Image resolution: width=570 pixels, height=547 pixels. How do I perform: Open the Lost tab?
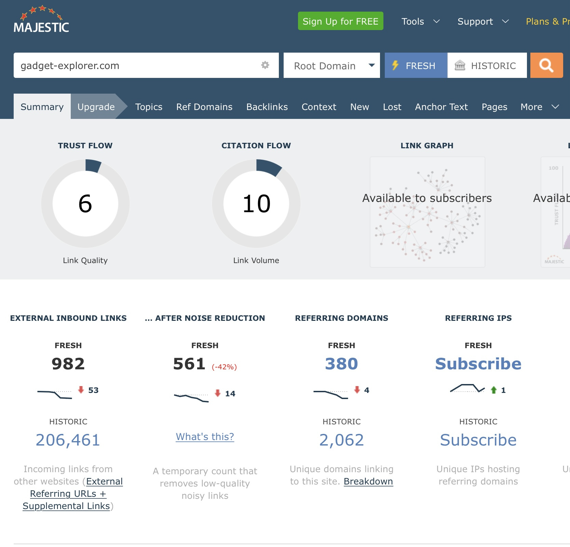pyautogui.click(x=392, y=107)
